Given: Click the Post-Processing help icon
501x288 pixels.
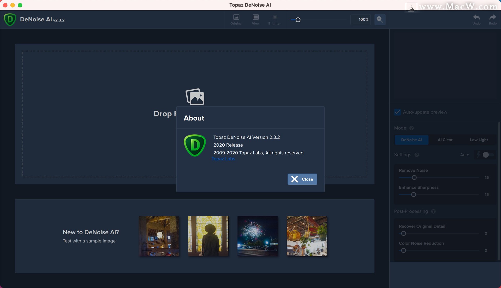Looking at the screenshot, I should click(433, 211).
